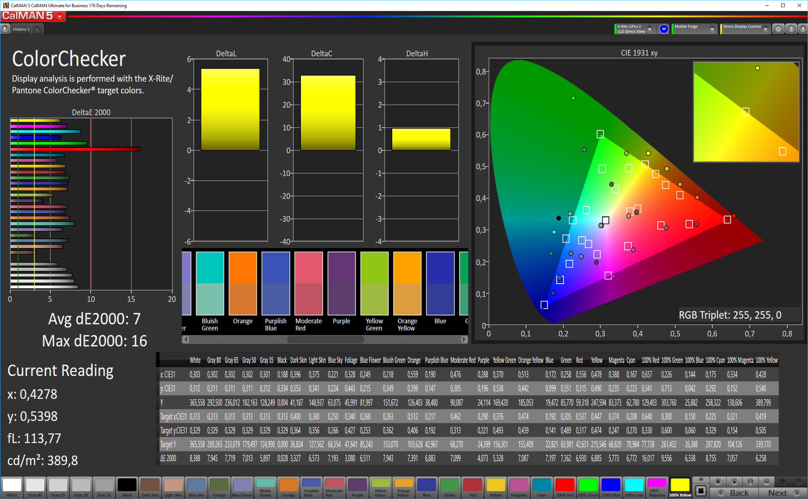Click the red max bar in DeltaE chart

[75, 149]
